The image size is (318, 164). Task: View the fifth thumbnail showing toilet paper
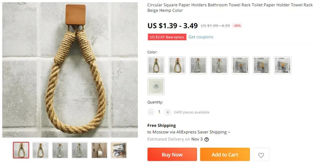tap(99, 150)
